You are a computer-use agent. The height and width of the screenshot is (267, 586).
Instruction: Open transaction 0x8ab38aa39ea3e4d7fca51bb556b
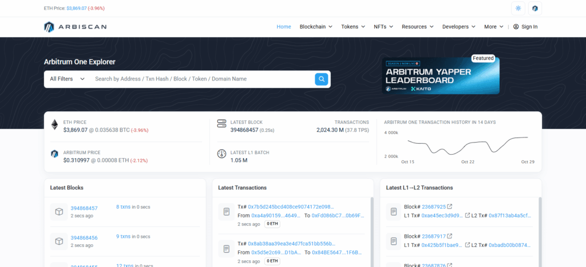291,244
